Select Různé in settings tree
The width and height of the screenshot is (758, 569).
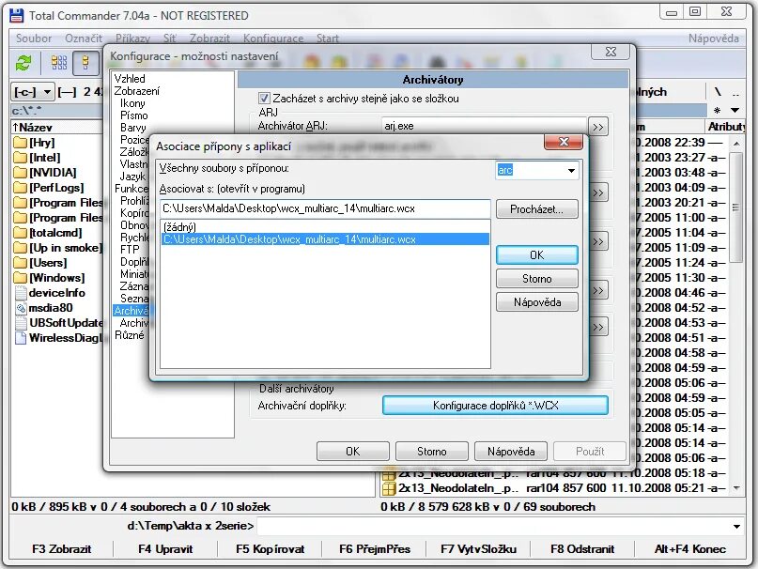130,335
